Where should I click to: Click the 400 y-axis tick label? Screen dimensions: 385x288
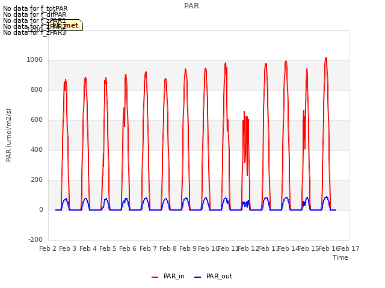pyautogui.click(x=37, y=149)
